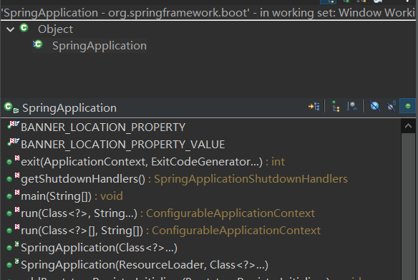Screen dimensions: 418x280
Task: Select exit(ApplicationContext, ExitCodeGenerator...) method
Action: pos(152,162)
